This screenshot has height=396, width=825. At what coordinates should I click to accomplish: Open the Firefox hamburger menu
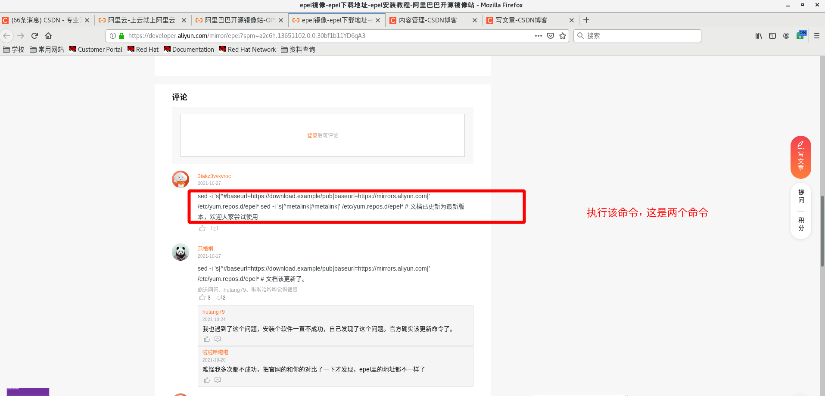[816, 36]
